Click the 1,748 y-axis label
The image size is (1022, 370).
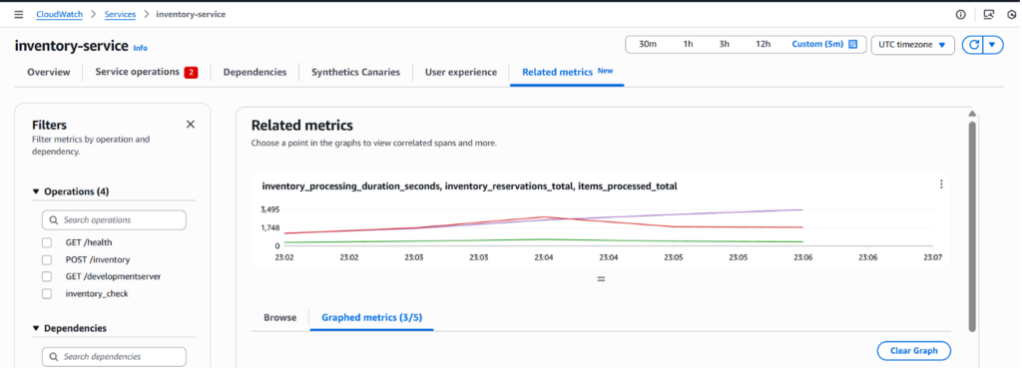pos(269,227)
